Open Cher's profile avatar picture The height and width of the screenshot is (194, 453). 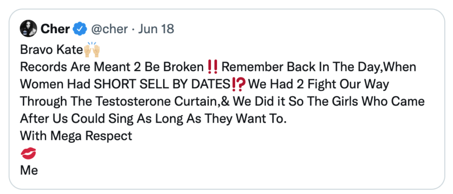pyautogui.click(x=28, y=29)
